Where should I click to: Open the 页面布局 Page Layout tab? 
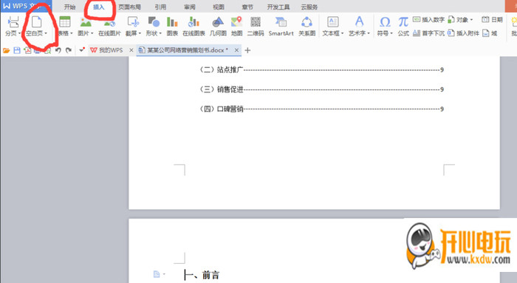(129, 7)
